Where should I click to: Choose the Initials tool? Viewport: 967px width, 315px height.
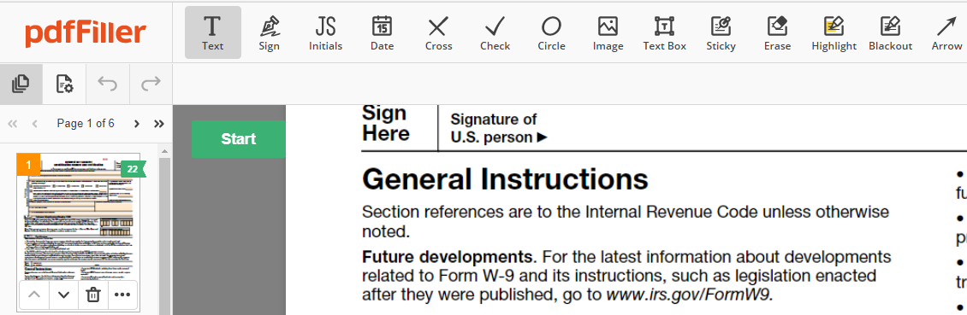click(x=326, y=32)
